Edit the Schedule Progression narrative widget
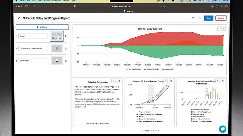243x136 pixels. [114, 80]
